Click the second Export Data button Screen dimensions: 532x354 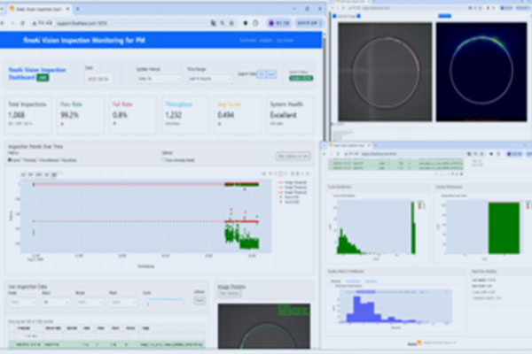tap(271, 74)
